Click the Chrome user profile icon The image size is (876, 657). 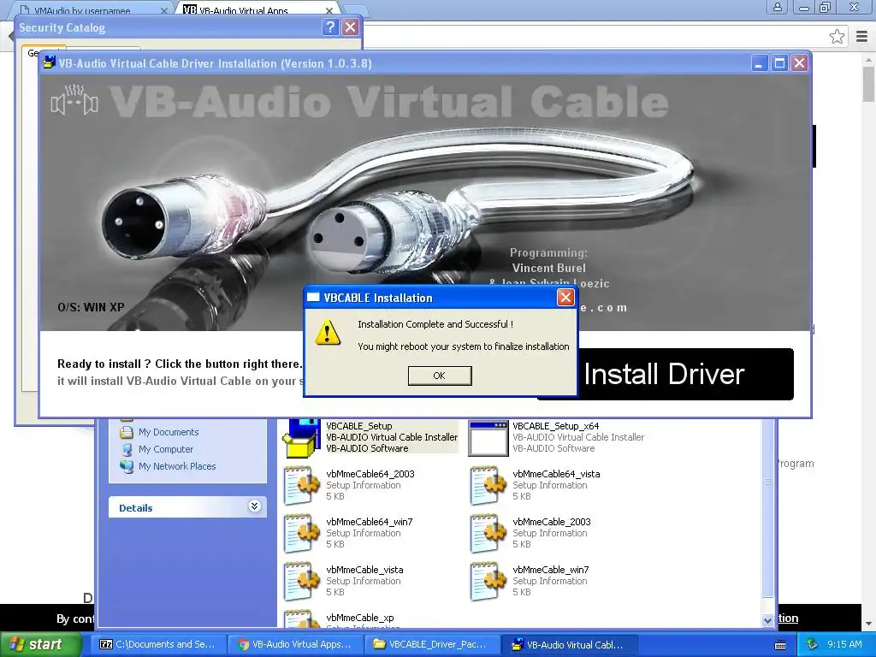777,7
